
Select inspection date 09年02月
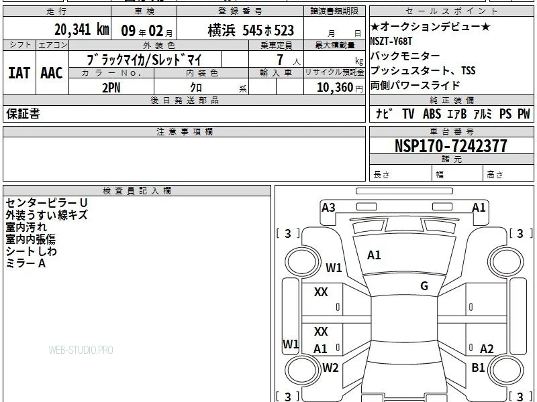[147, 31]
